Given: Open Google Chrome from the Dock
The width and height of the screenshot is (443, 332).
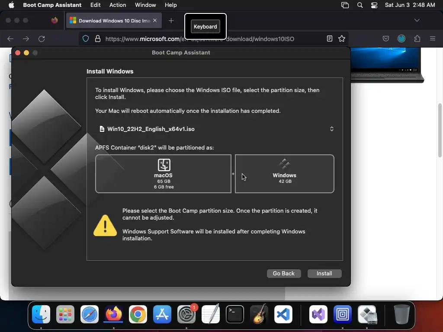Looking at the screenshot, I should tap(138, 314).
